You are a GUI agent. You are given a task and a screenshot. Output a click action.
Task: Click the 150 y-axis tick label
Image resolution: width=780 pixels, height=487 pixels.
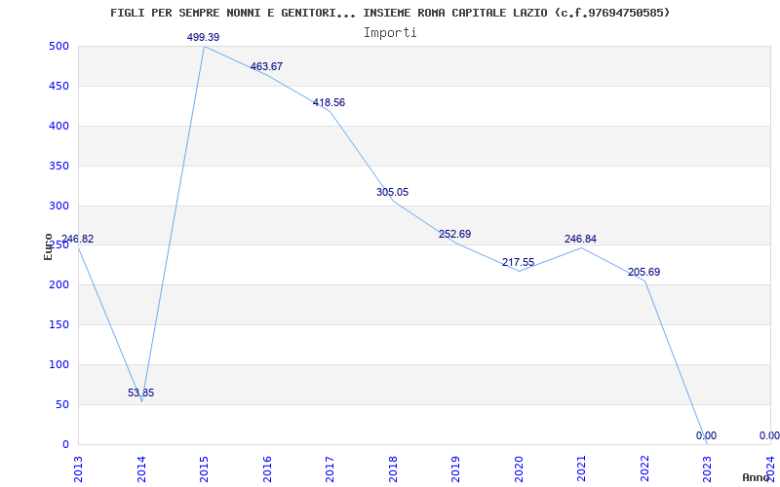point(58,325)
